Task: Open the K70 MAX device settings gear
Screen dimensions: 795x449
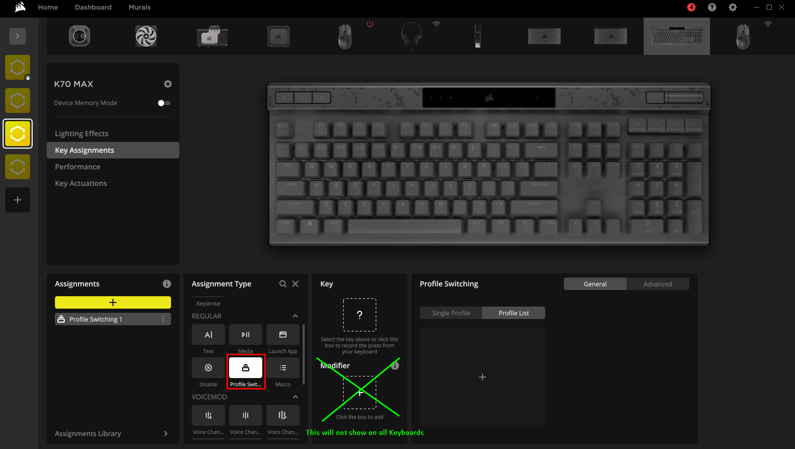Action: tap(167, 83)
